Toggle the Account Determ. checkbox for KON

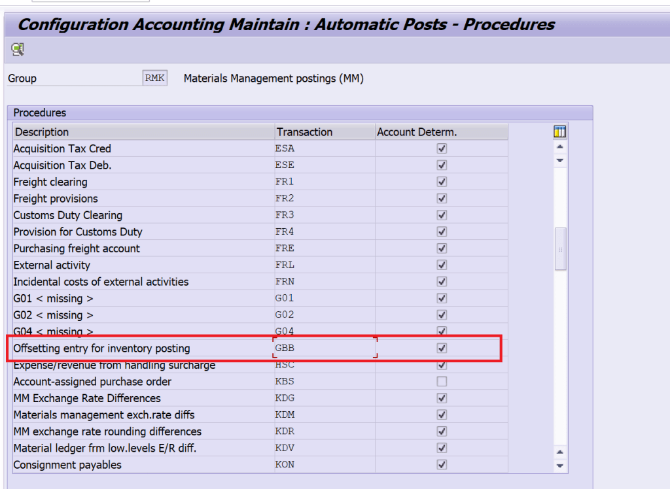pos(442,465)
